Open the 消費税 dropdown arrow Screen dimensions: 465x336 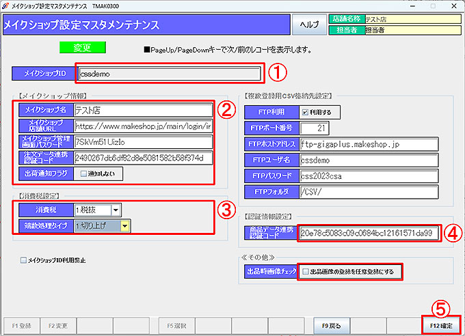116,210
